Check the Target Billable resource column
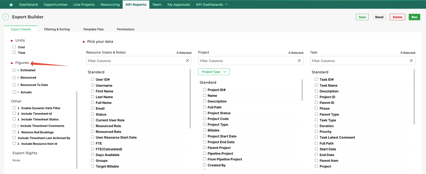Viewport: 426px width, 174px height. [93, 166]
